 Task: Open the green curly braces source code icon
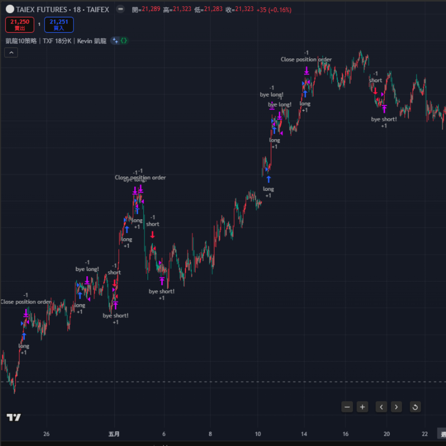[x=124, y=40]
